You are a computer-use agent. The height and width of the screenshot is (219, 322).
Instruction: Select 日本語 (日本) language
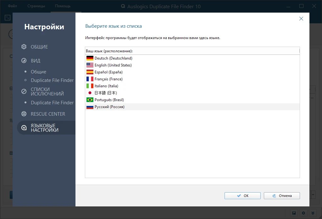pos(192,93)
